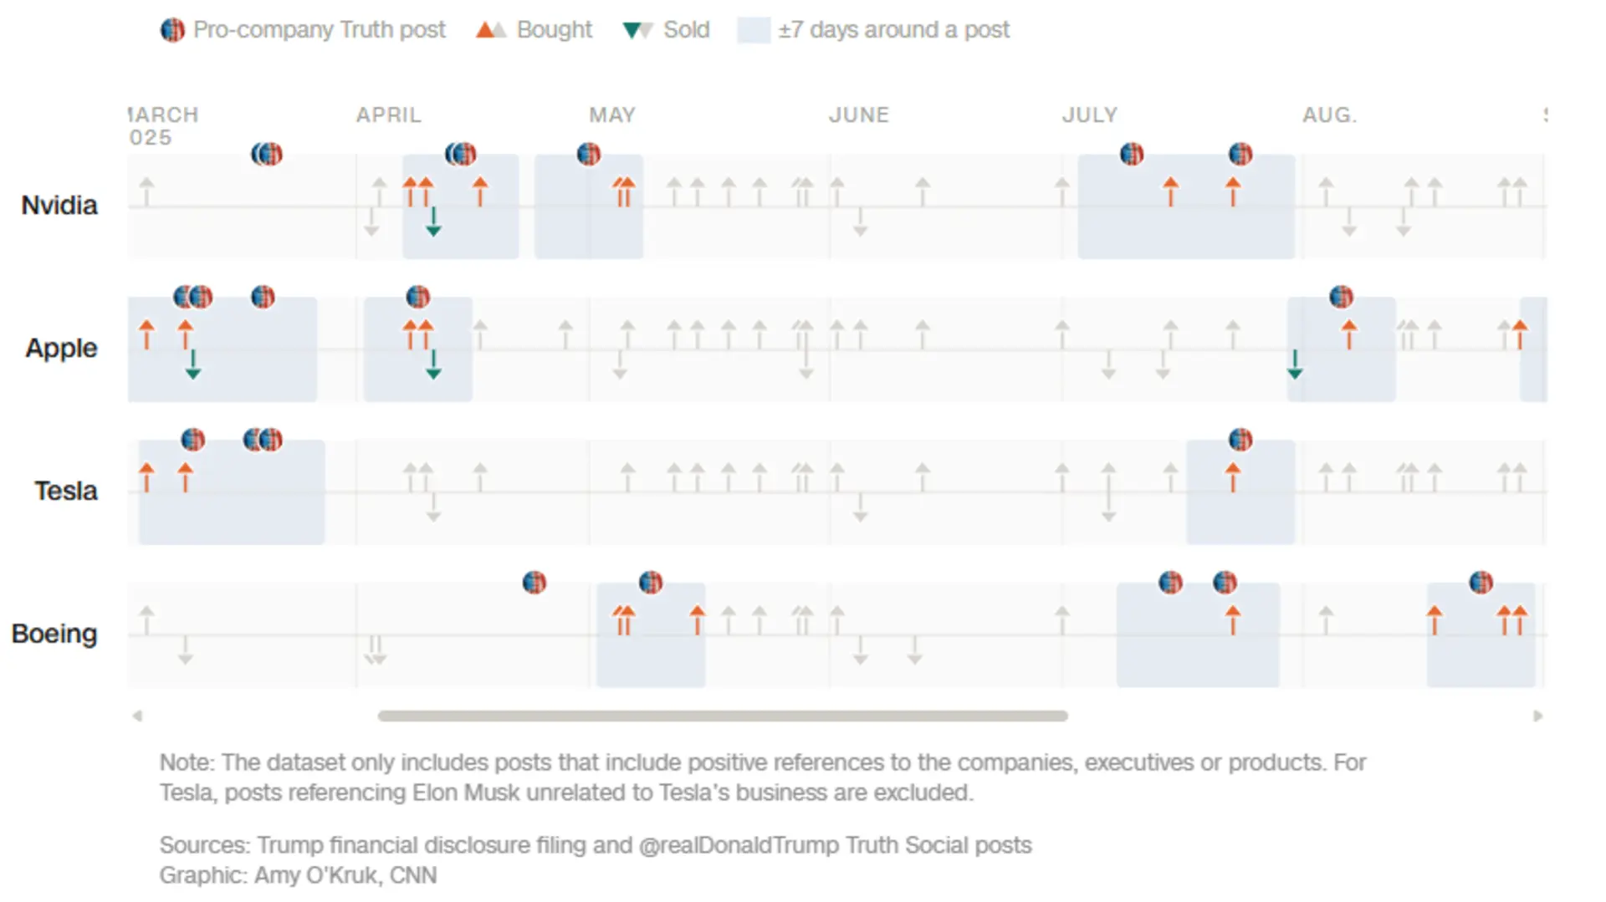The height and width of the screenshot is (902, 1606).
Task: Click the Nvidia row label
Action: click(59, 206)
